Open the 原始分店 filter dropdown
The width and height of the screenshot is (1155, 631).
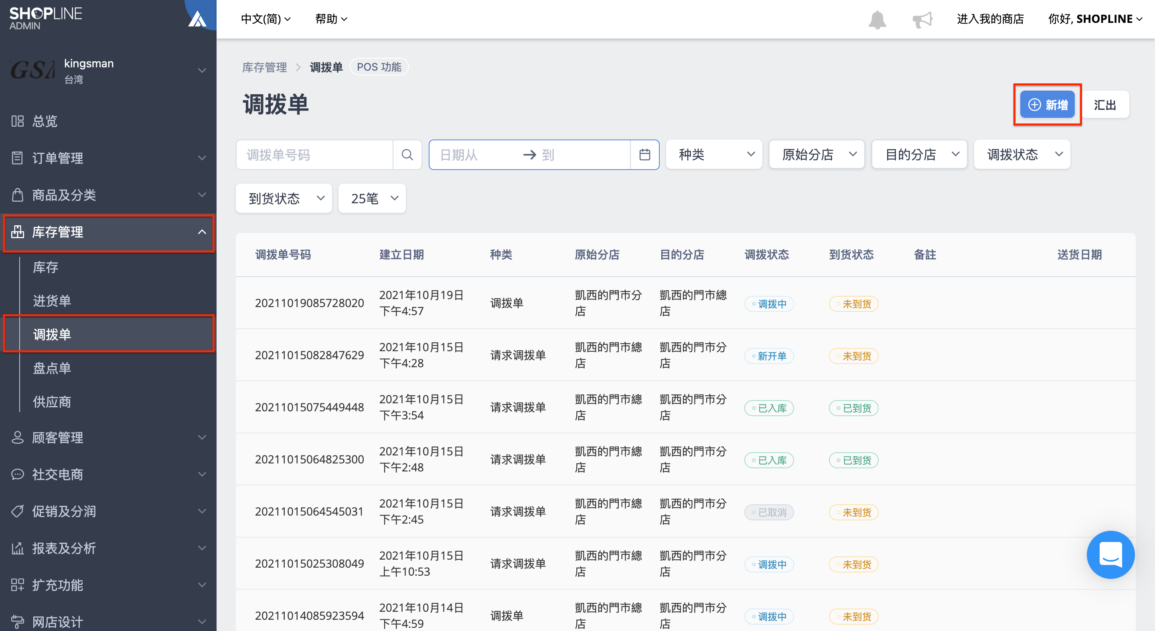point(817,154)
